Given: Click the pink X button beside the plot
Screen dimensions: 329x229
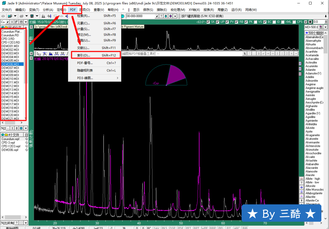Looking at the screenshot, I should click(x=300, y=74).
